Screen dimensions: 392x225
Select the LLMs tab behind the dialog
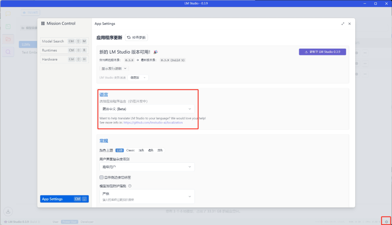(x=28, y=45)
